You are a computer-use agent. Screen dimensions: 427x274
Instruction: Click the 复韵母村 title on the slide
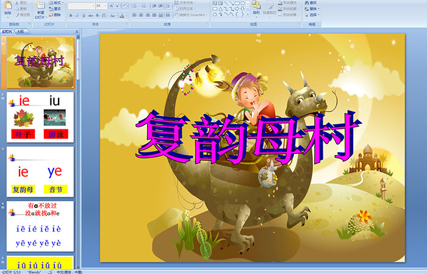(248, 138)
